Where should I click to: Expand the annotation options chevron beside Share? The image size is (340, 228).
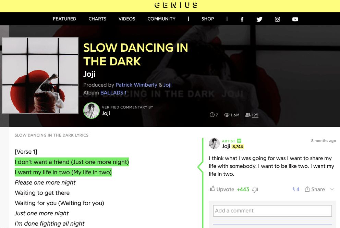tap(332, 189)
